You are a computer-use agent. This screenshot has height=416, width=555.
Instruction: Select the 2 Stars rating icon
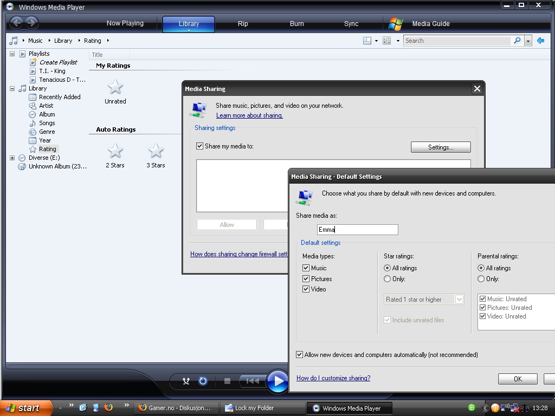(x=115, y=151)
